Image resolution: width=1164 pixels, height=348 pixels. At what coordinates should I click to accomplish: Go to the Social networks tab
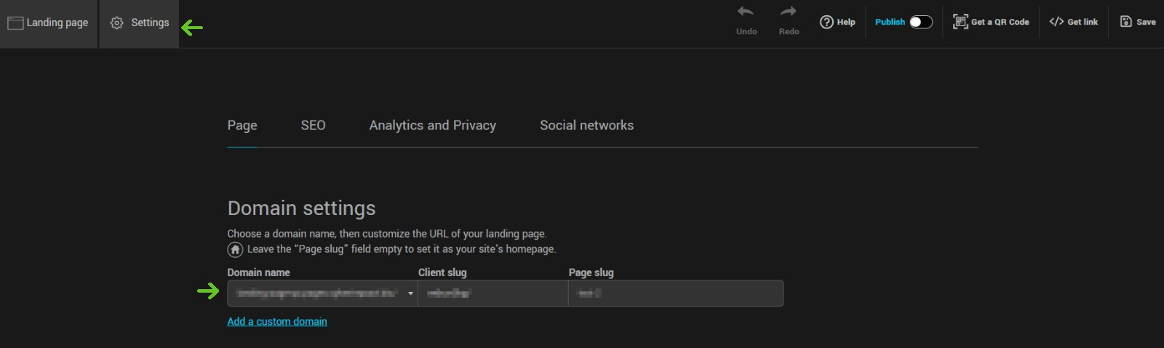pyautogui.click(x=586, y=126)
